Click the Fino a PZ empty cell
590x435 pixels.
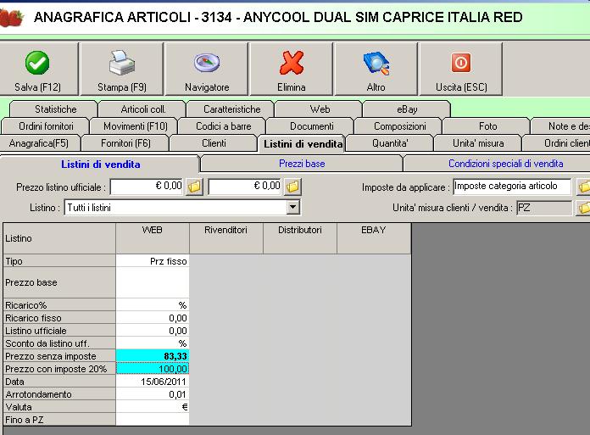coord(153,420)
